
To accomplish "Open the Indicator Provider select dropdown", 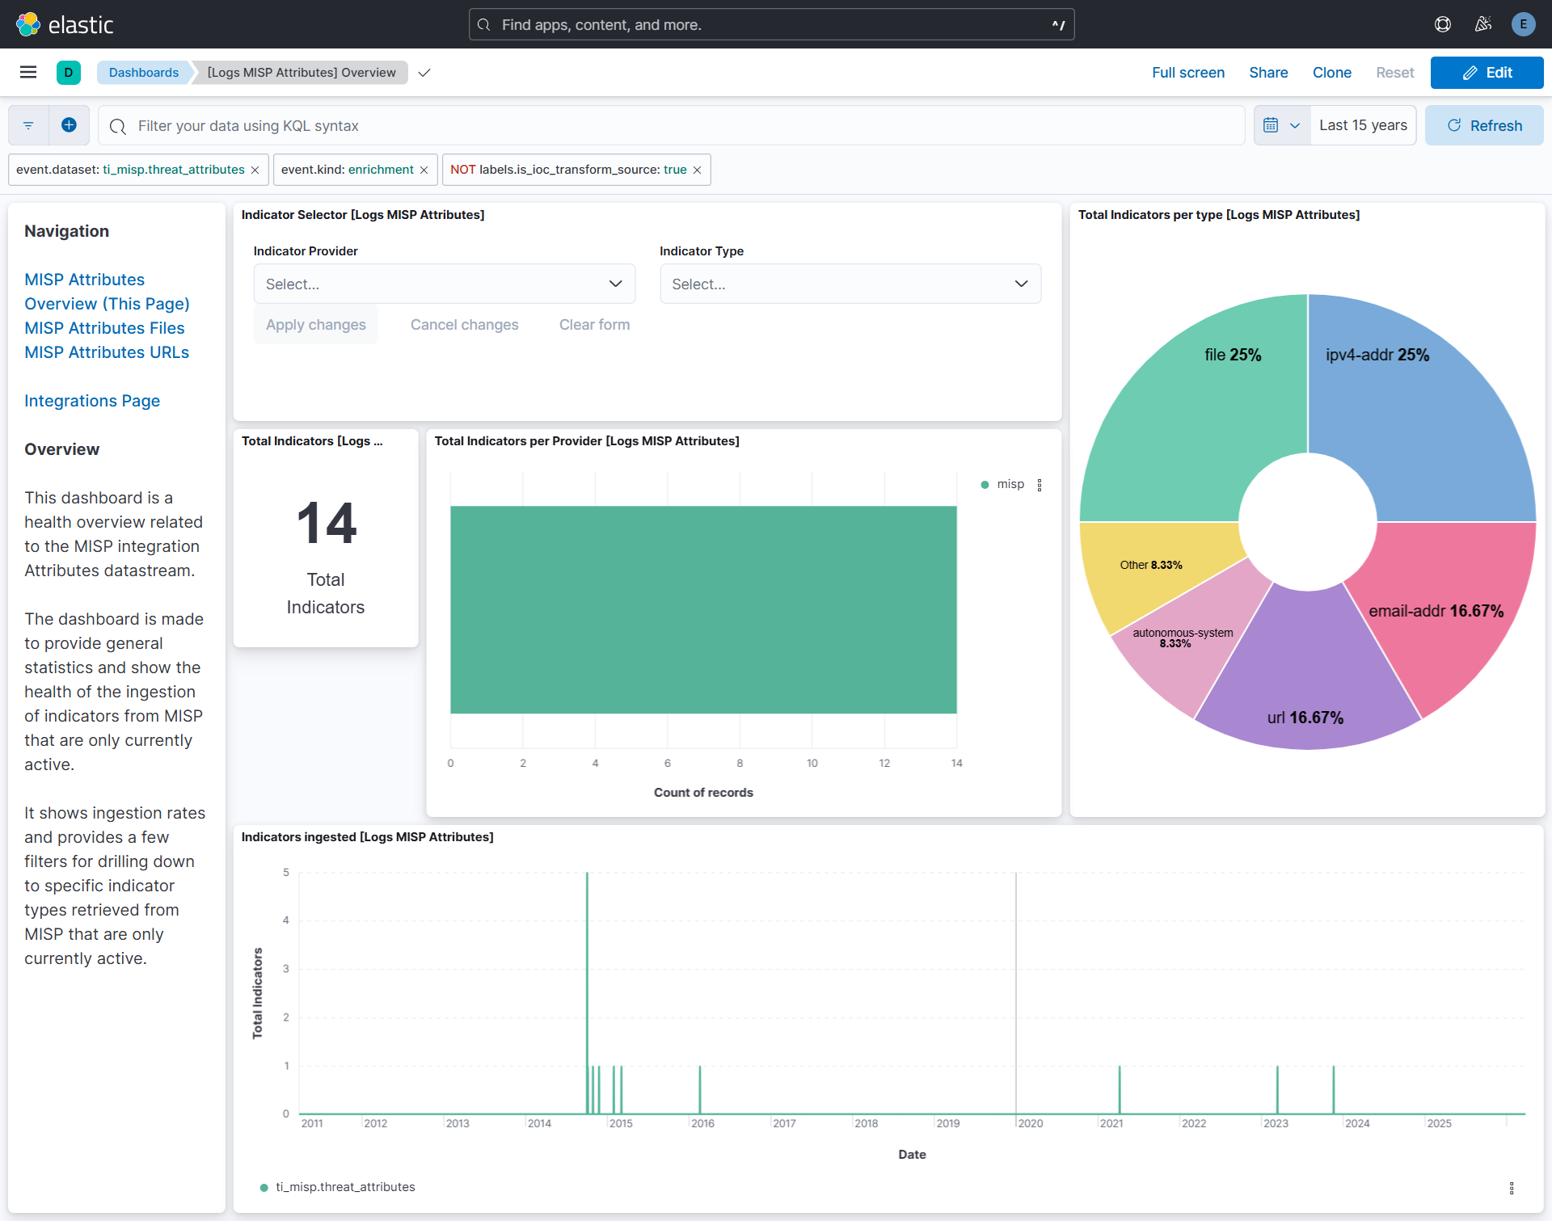I will click(x=445, y=284).
